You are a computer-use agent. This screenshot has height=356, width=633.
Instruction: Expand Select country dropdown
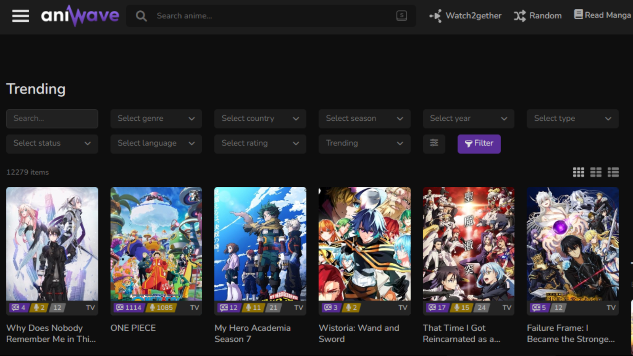point(260,119)
